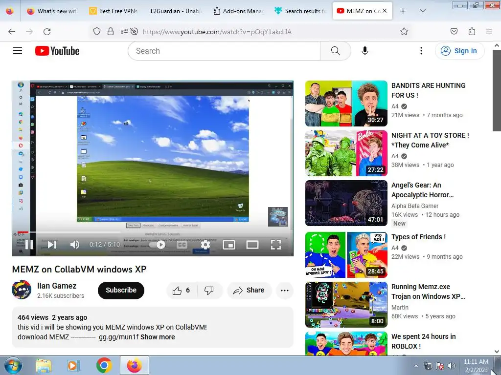501x375 pixels.
Task: Switch to the E2Guardian tab
Action: click(176, 11)
